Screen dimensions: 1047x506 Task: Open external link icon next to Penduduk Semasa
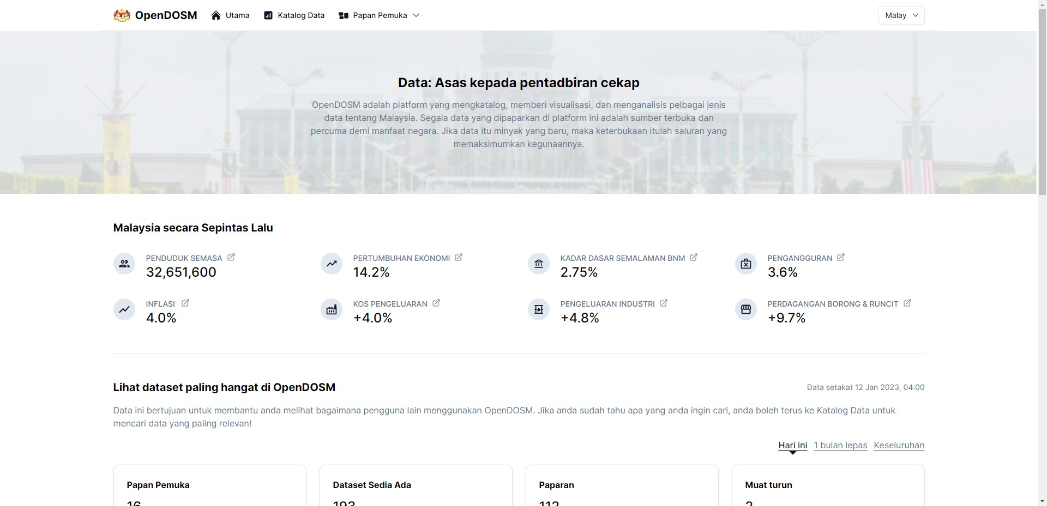(231, 257)
